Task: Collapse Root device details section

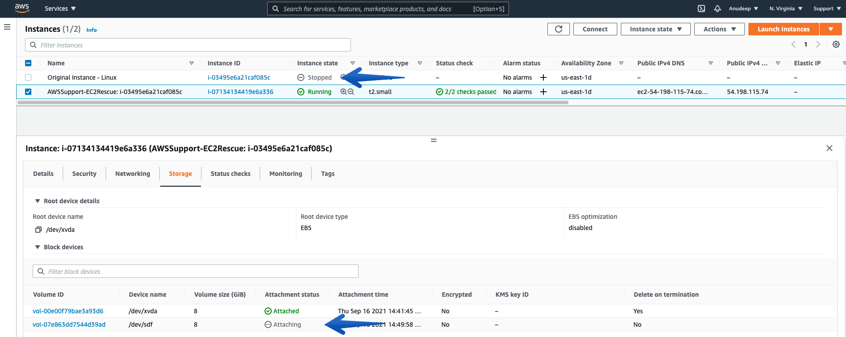Action: (38, 201)
